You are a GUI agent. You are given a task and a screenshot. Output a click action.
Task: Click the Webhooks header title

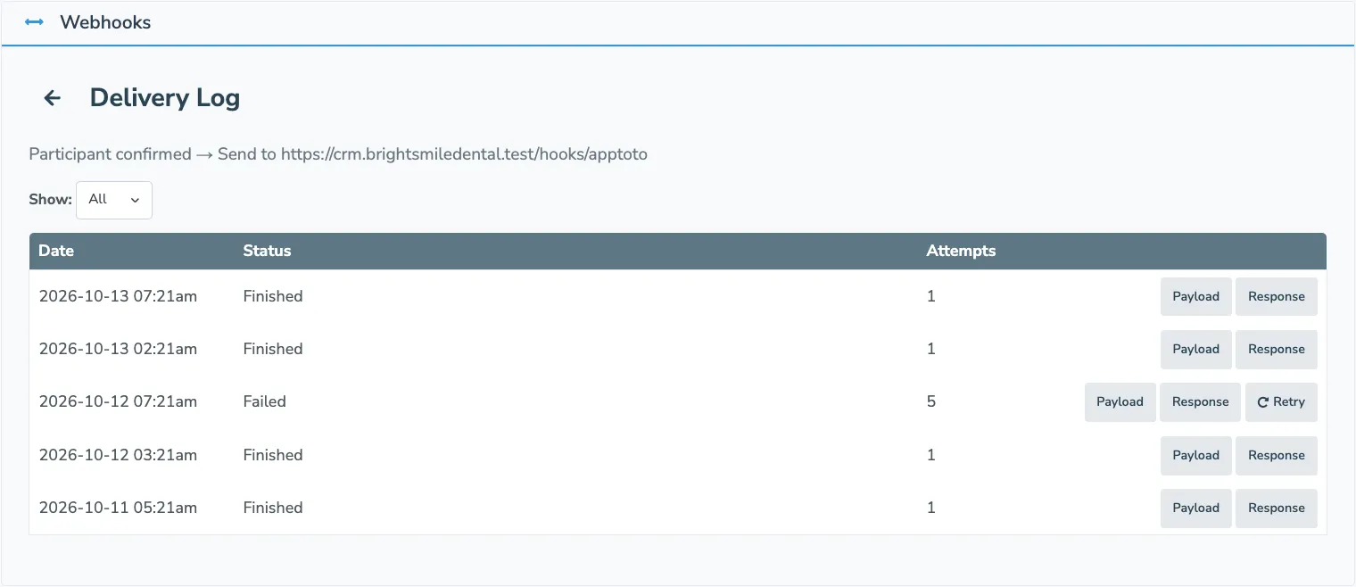pos(105,22)
